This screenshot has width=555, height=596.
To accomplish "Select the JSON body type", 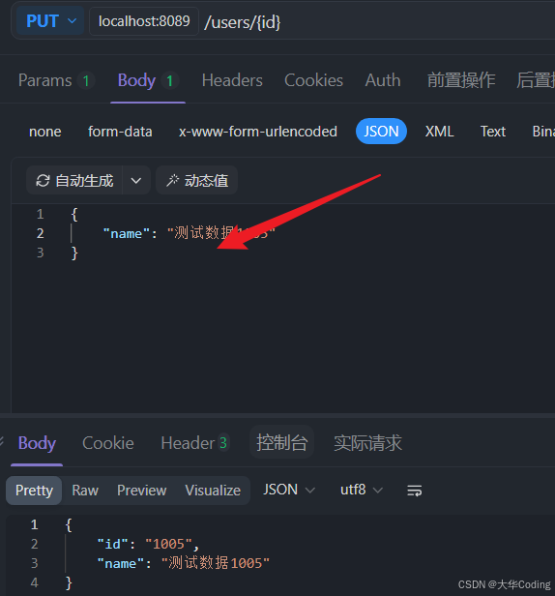I will tap(381, 132).
